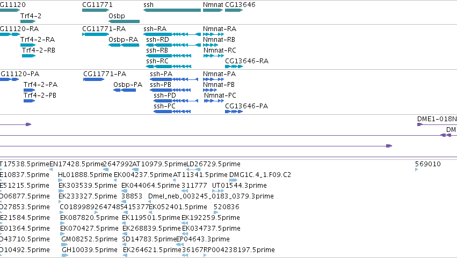Viewport: 457px width, 258px height.
Task: Select the ssh-RA transcript label
Action: pos(155,29)
